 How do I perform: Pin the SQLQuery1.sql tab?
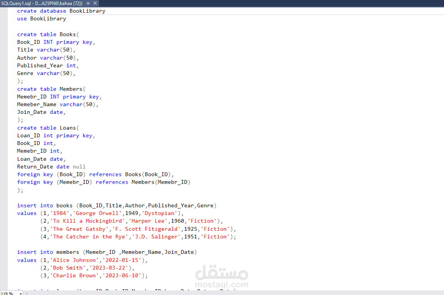88,3
